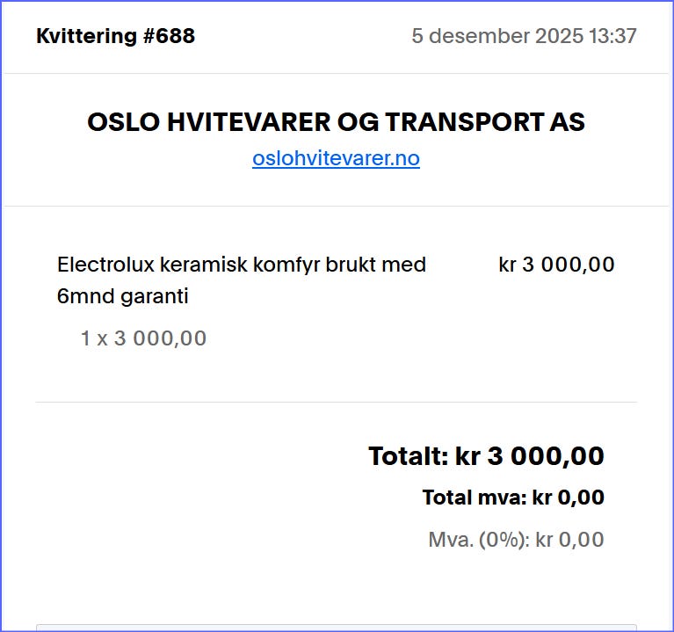Click the kr 0,00 amount beside Total mva

tap(569, 498)
